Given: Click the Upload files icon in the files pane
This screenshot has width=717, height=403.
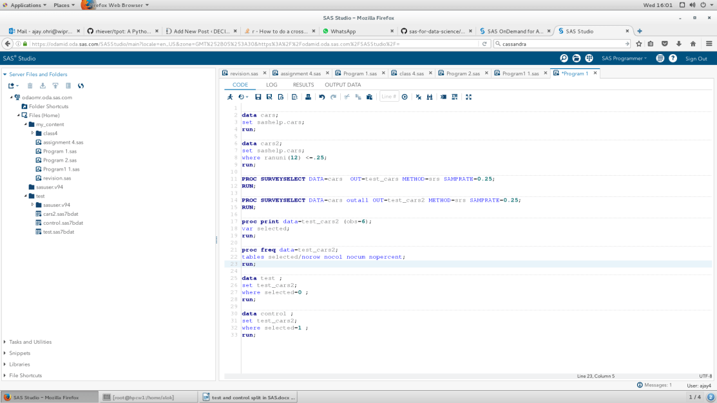Looking at the screenshot, I should [56, 86].
